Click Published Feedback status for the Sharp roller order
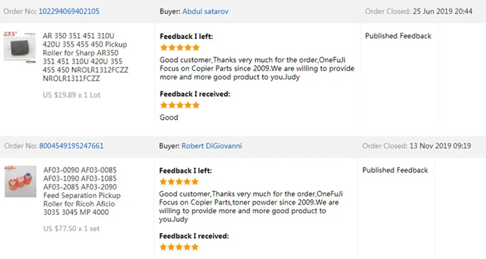The image size is (486, 259). [x=398, y=36]
